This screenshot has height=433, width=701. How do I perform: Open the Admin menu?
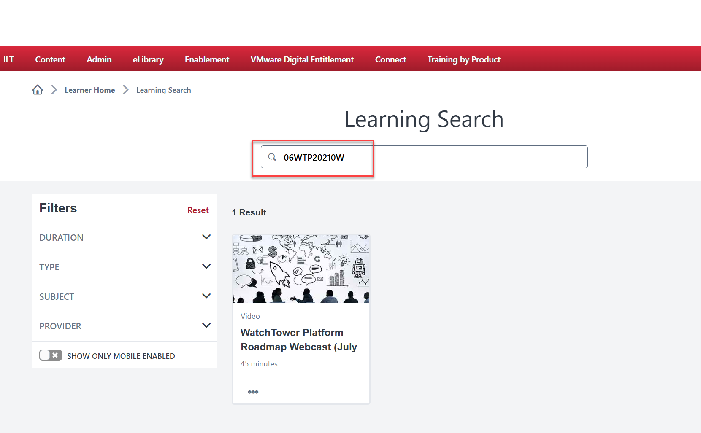99,59
